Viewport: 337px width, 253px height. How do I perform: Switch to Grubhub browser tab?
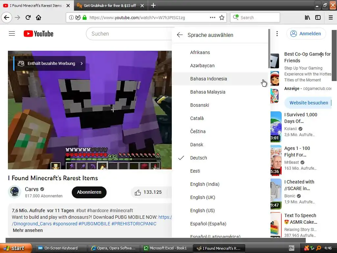tap(111, 6)
